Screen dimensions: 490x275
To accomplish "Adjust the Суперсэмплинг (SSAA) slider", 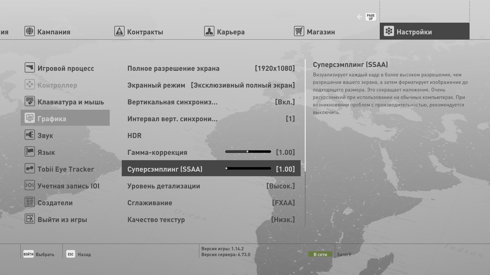I will [248, 168].
